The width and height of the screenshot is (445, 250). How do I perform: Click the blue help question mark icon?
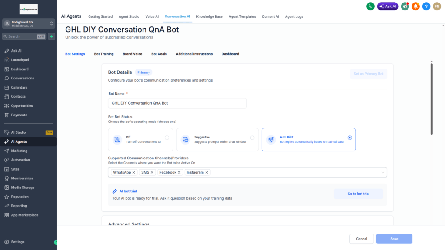pyautogui.click(x=426, y=6)
